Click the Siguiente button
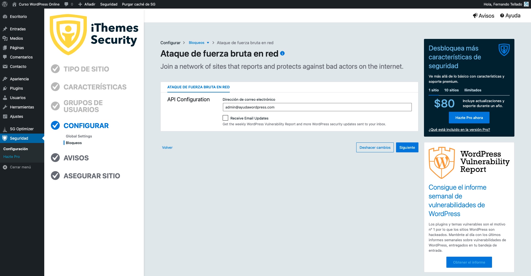The width and height of the screenshot is (531, 276). [407, 147]
